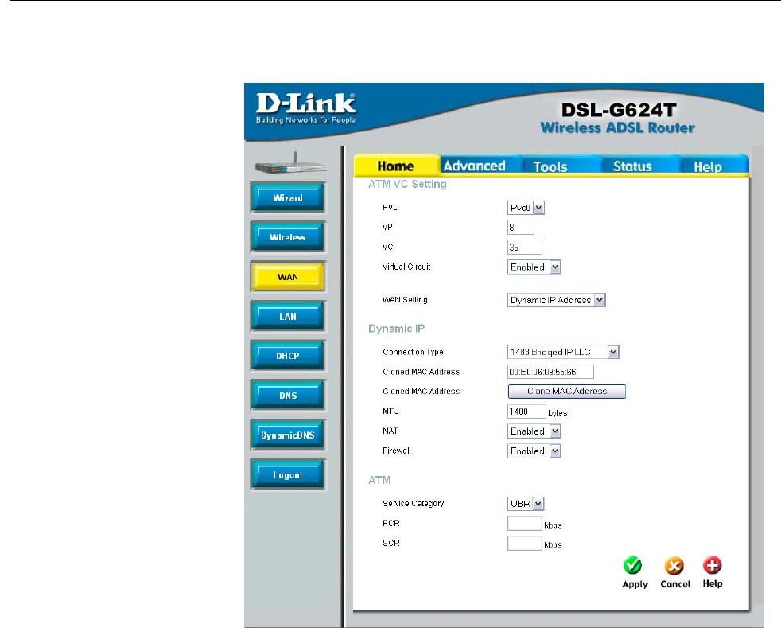Click the PCR kbps input field

(524, 524)
